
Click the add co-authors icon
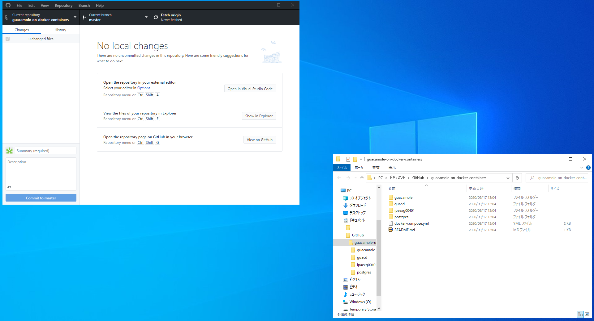pyautogui.click(x=9, y=187)
